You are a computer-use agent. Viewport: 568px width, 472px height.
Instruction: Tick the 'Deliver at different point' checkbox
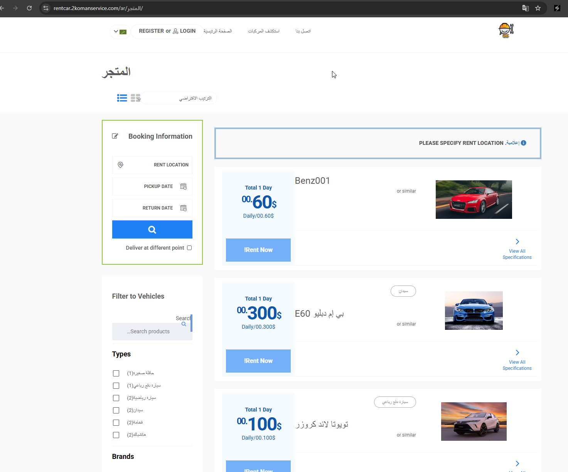pyautogui.click(x=189, y=248)
